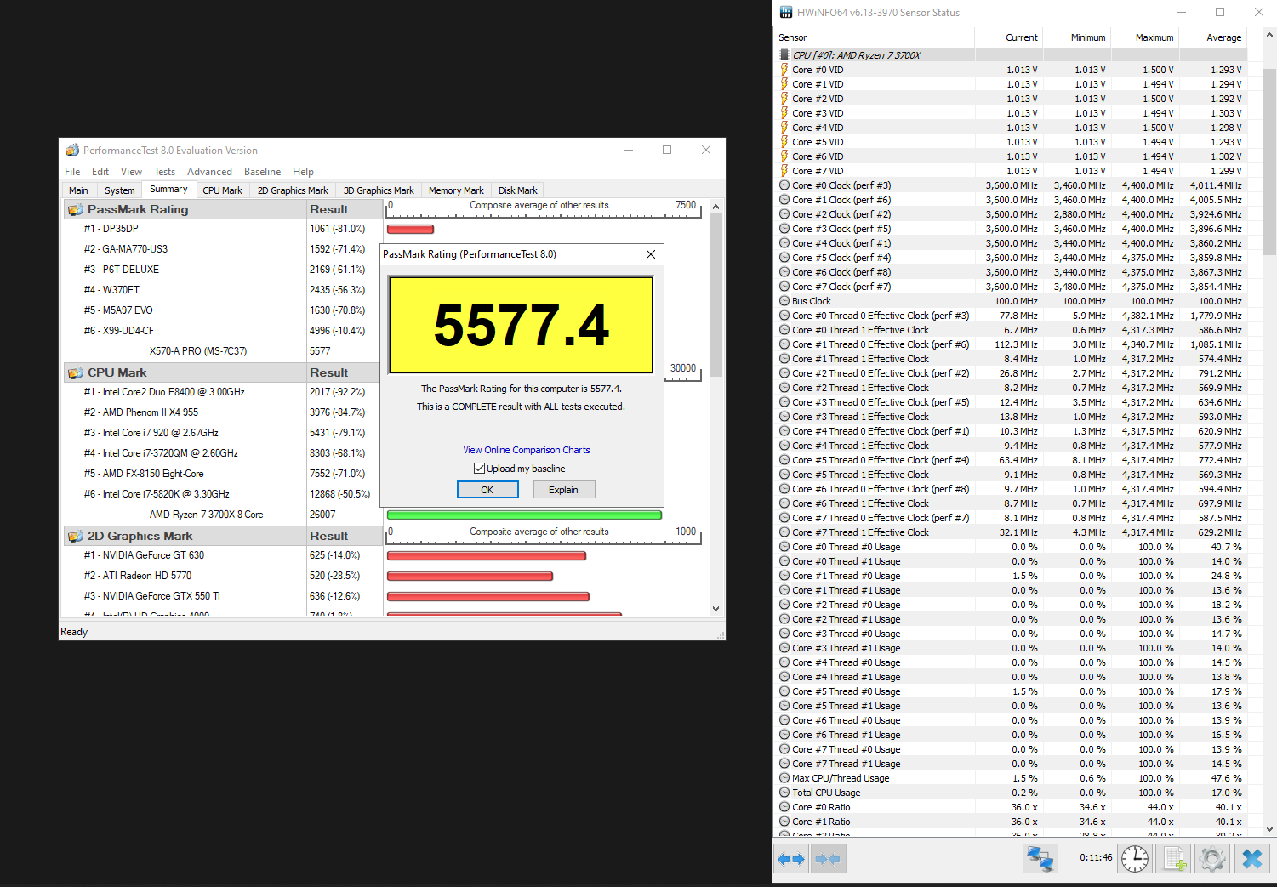Image resolution: width=1277 pixels, height=887 pixels.
Task: Select the CPU [#0]: AMD Ryzen 7 3700X row
Action: click(1011, 55)
